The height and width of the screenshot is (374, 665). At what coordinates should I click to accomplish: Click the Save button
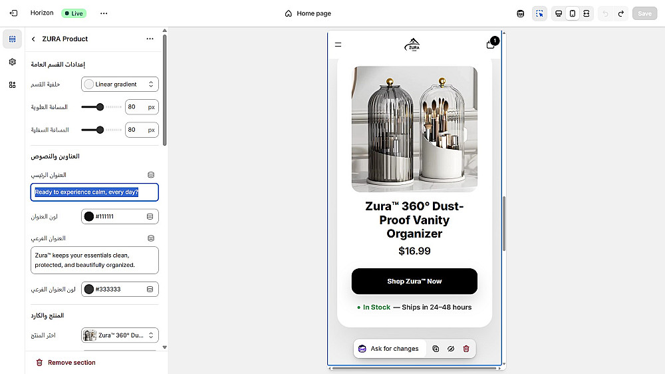point(644,13)
